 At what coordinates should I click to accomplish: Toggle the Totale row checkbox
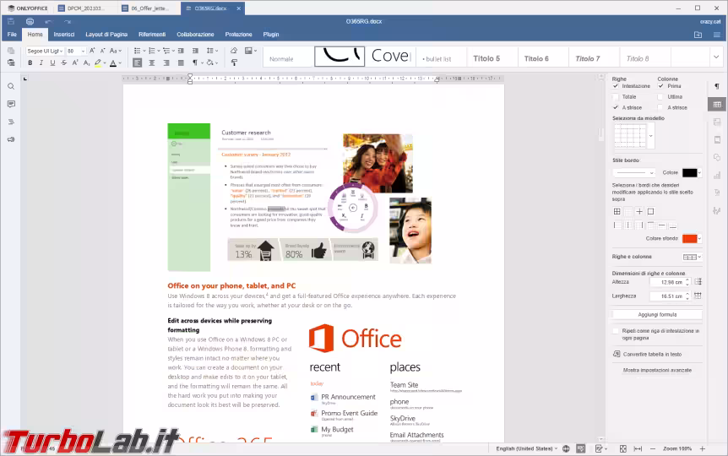(x=616, y=96)
